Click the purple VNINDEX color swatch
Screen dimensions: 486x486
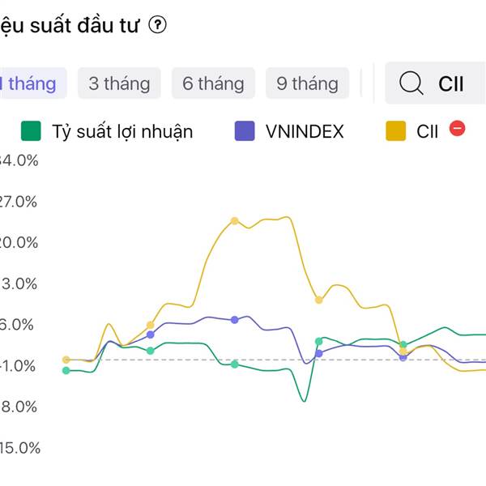pos(245,130)
